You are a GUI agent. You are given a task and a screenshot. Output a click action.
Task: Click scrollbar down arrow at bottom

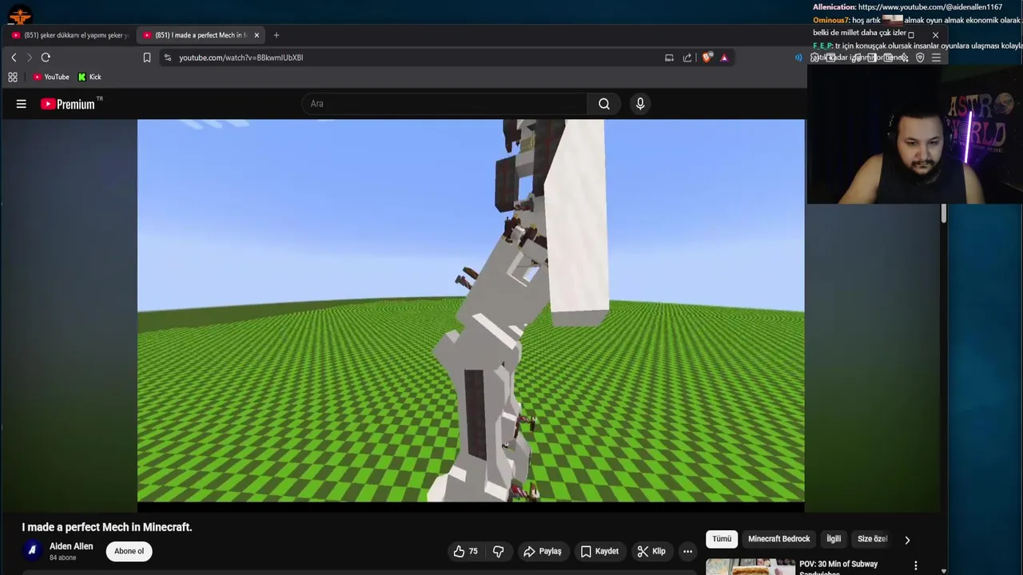coord(944,571)
